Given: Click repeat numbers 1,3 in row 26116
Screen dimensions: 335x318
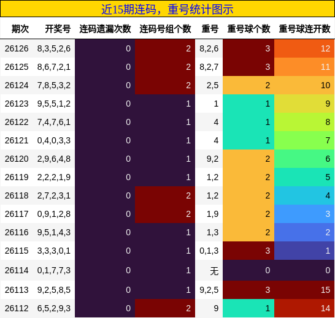Looking at the screenshot, I should 212,232.
